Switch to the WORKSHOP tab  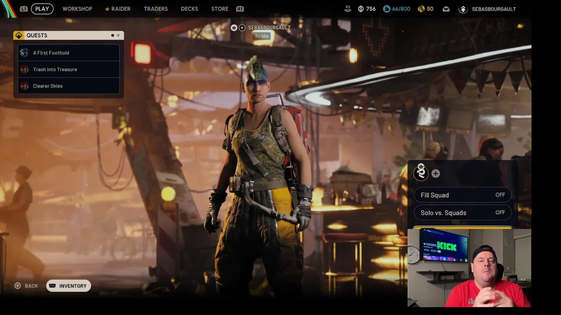77,9
